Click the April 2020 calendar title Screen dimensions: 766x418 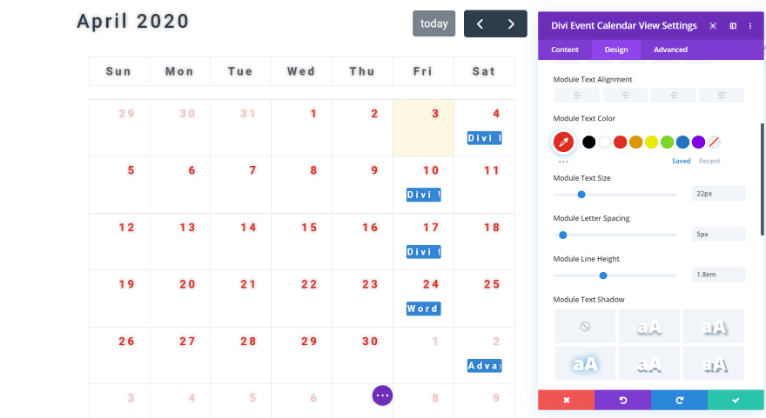(133, 22)
